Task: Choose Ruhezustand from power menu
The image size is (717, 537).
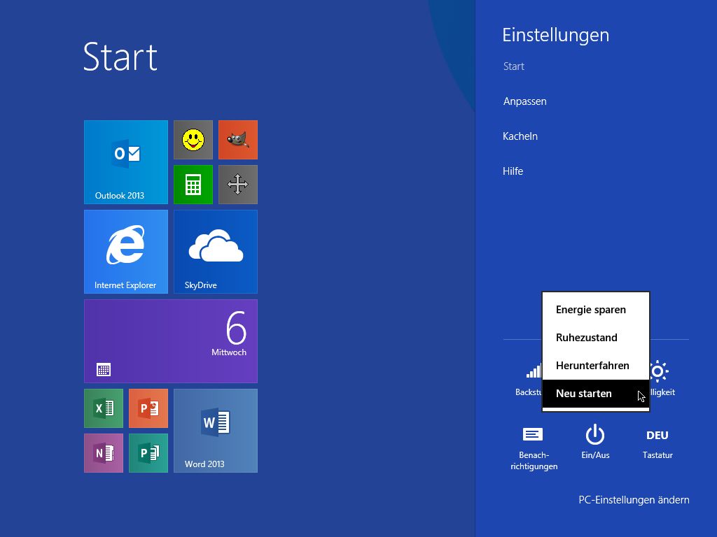Action: click(595, 338)
